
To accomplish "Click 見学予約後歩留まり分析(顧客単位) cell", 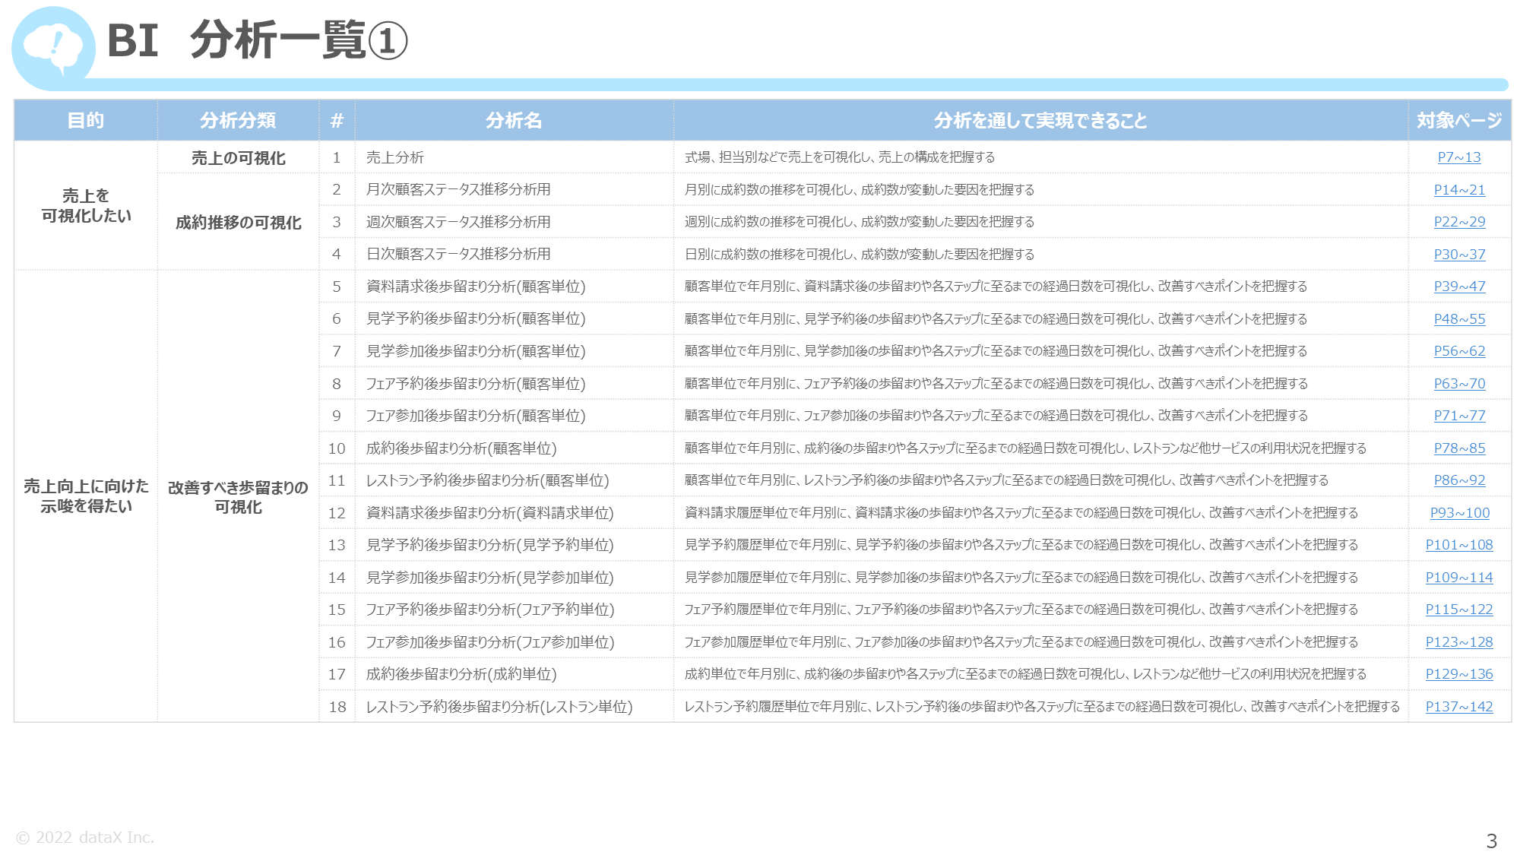I will [515, 318].
